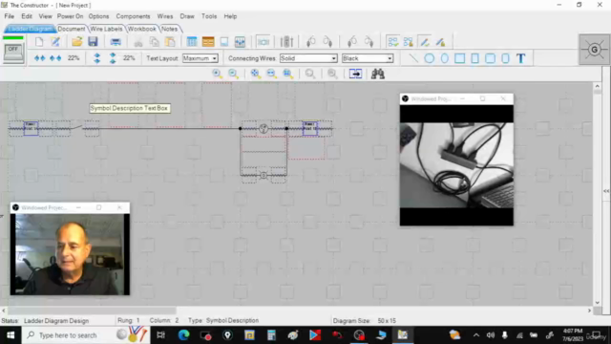Open a project with the folder icon
The height and width of the screenshot is (344, 611).
coord(76,42)
